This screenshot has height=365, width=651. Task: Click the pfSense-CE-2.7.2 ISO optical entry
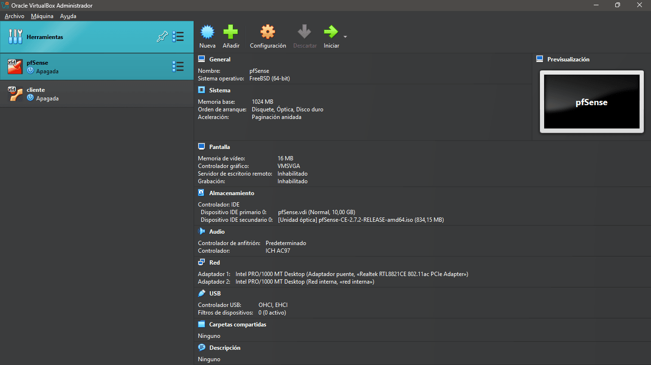(x=361, y=220)
